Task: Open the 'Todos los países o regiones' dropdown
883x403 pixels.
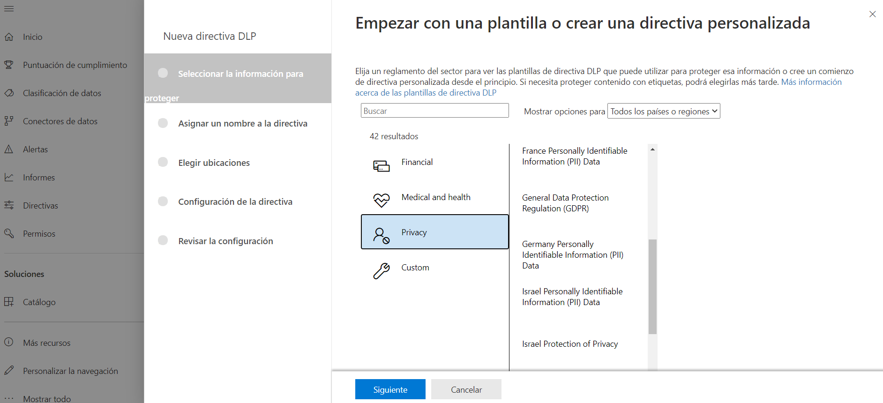Action: click(x=663, y=111)
